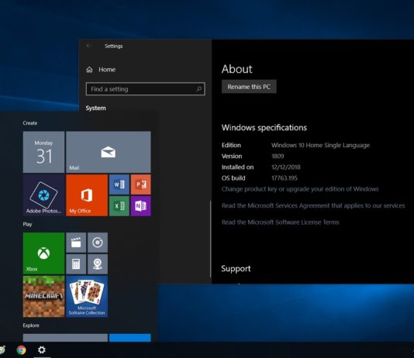The height and width of the screenshot is (358, 414).
Task: Open the Calendar tile showing Monday 31
Action: point(43,152)
